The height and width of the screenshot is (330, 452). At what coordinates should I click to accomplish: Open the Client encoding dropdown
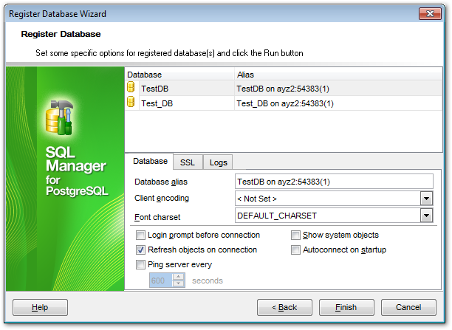(426, 199)
